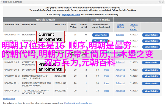Switch to Mobile View link
165x106 pixels.
click(x=9, y=99)
